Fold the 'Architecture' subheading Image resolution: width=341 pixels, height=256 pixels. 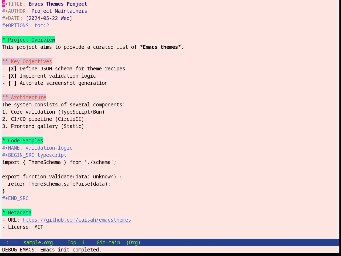[x=24, y=97]
